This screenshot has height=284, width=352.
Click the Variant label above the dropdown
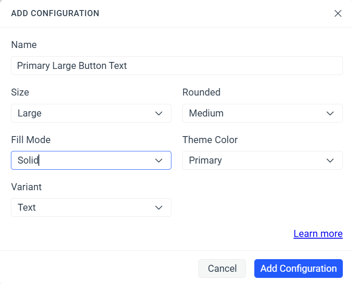click(x=26, y=187)
